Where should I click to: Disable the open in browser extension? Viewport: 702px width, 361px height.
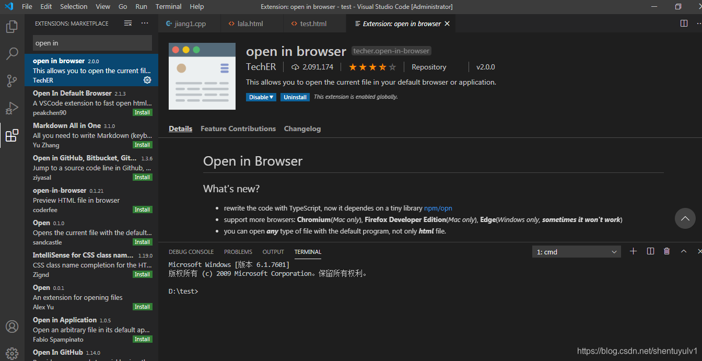tap(258, 97)
